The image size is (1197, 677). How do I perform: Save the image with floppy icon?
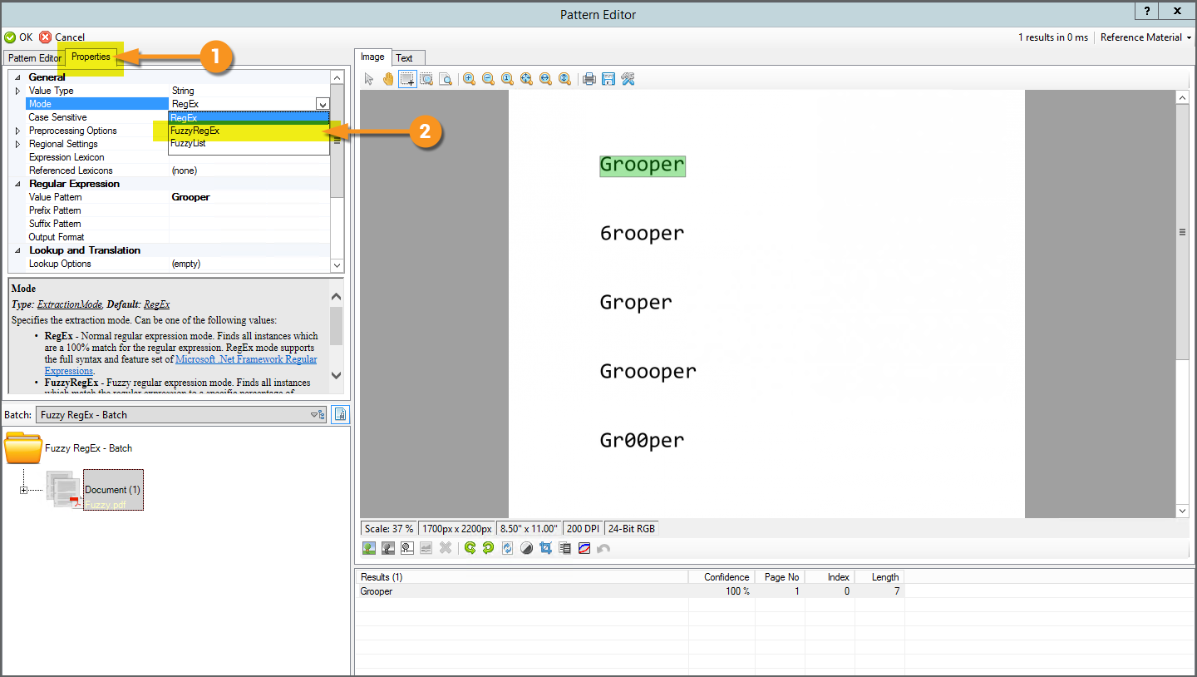608,79
